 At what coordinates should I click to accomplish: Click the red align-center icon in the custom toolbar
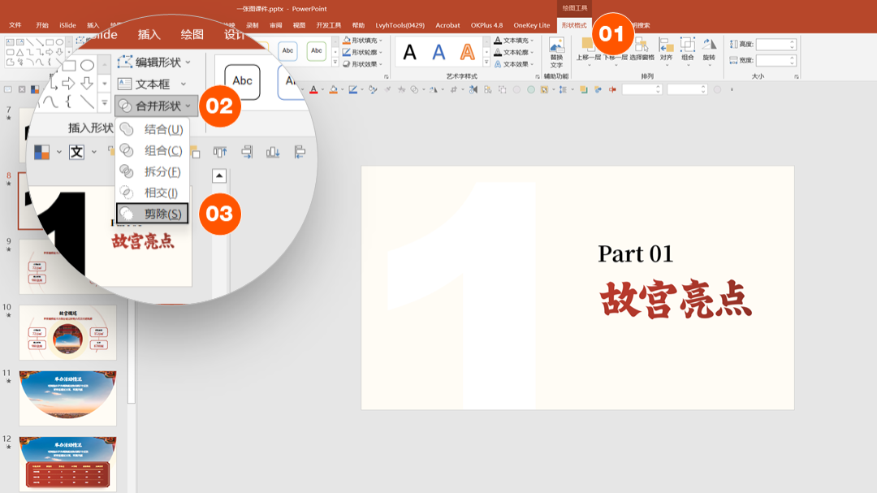[612, 89]
